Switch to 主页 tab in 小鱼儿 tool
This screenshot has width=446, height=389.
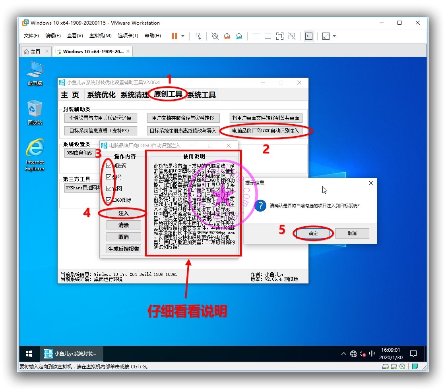coord(70,95)
